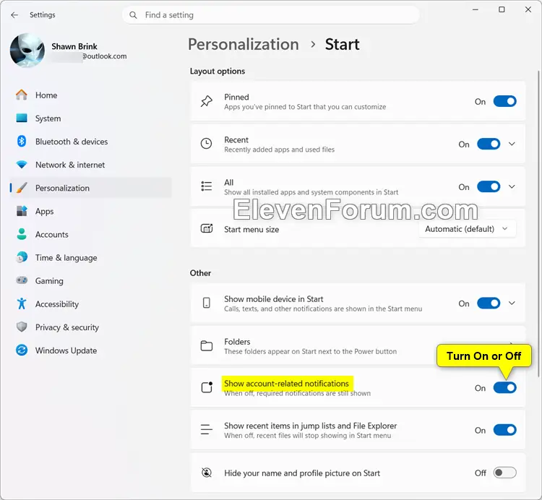This screenshot has height=500, width=542.
Task: Click the vertical scrollbar on the right
Action: tap(538, 223)
